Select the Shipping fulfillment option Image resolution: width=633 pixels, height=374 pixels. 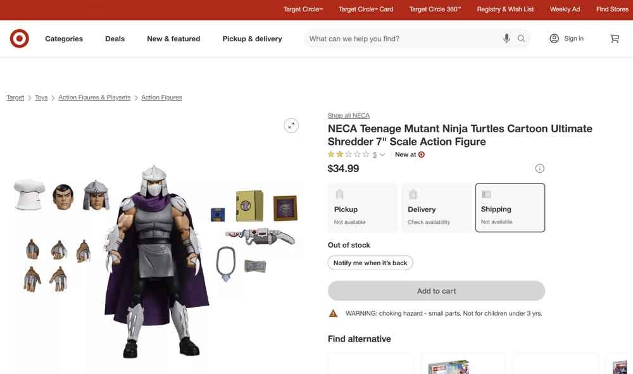[x=510, y=207]
